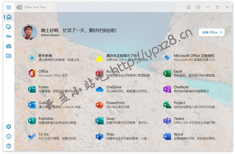This screenshot has width=235, height=154.
Task: Click Microsoft Office 正版授权 link
Action: (194, 56)
